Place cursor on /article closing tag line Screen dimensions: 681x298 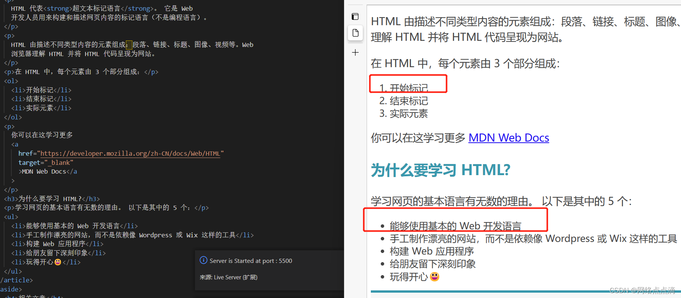coord(16,280)
